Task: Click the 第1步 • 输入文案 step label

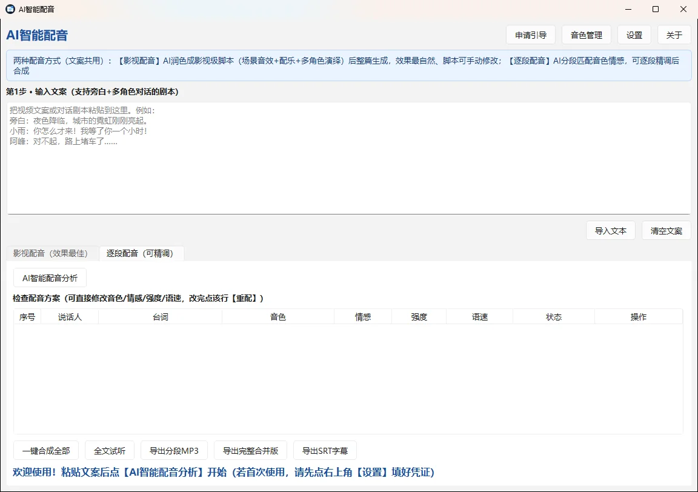Action: (x=92, y=91)
